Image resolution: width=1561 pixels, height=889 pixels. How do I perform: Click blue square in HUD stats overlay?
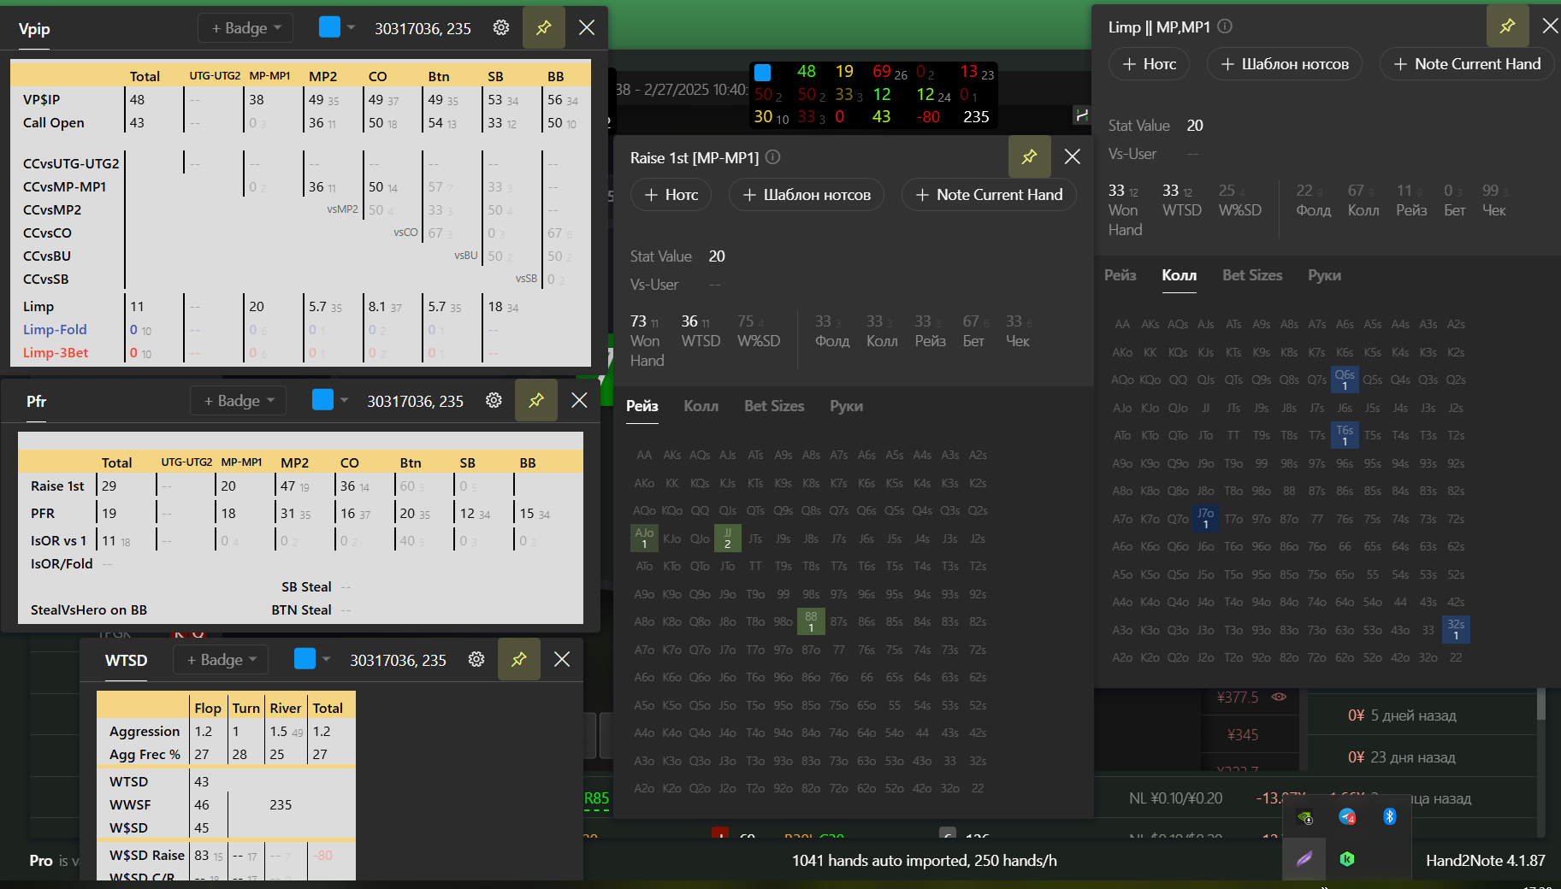[x=763, y=72]
